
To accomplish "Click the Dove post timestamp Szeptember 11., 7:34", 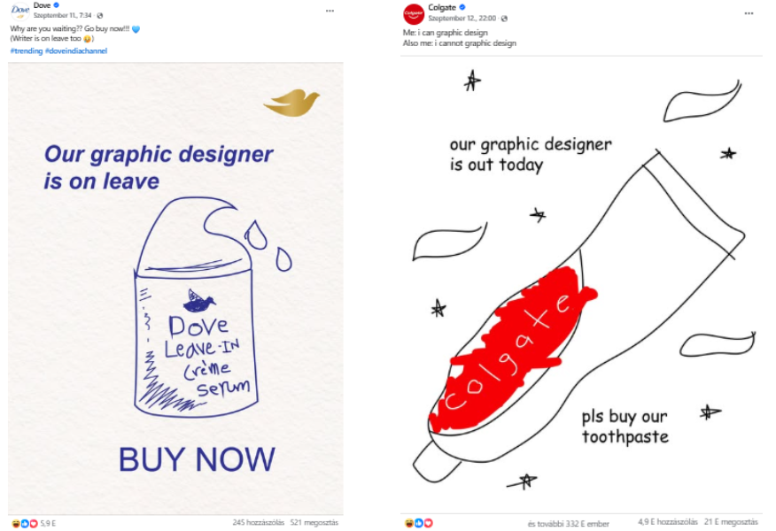I will [x=62, y=16].
